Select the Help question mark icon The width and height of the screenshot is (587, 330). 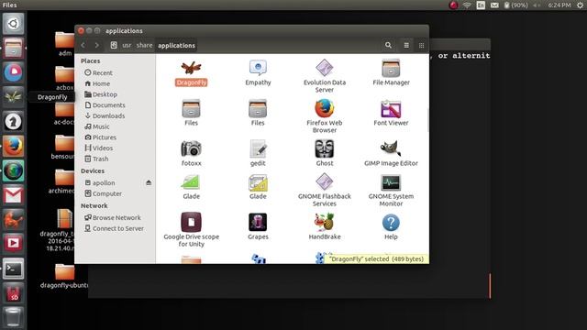tap(391, 223)
